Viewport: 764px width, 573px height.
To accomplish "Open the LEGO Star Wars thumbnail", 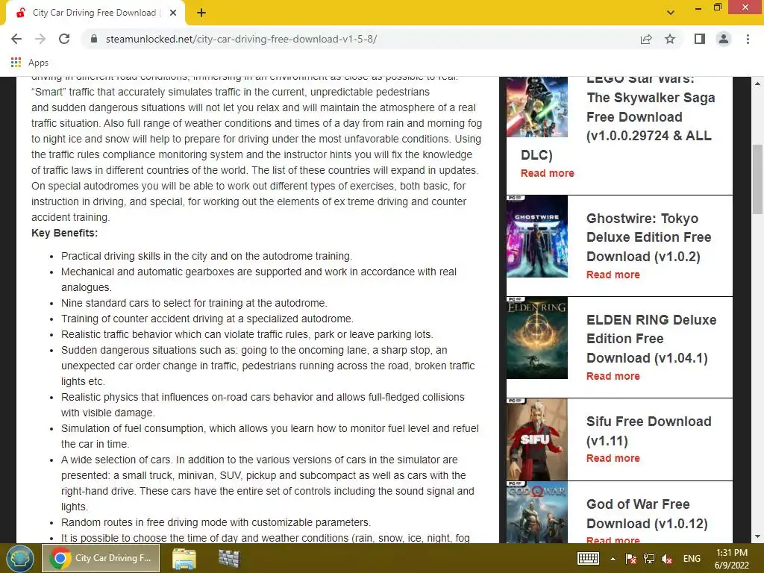I will click(x=537, y=107).
